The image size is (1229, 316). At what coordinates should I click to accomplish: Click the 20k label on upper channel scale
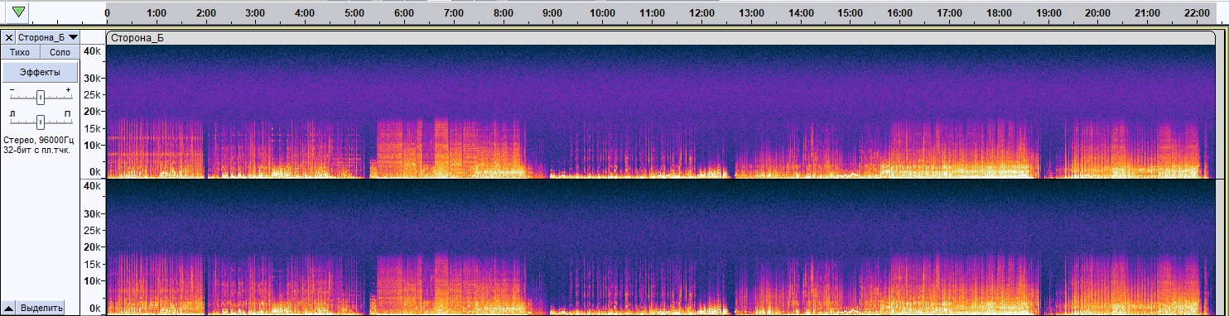(93, 111)
